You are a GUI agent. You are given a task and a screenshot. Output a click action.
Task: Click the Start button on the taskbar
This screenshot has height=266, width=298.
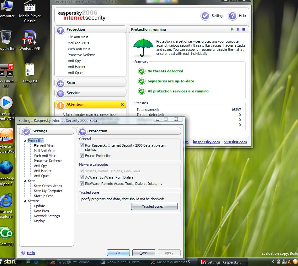point(8,262)
